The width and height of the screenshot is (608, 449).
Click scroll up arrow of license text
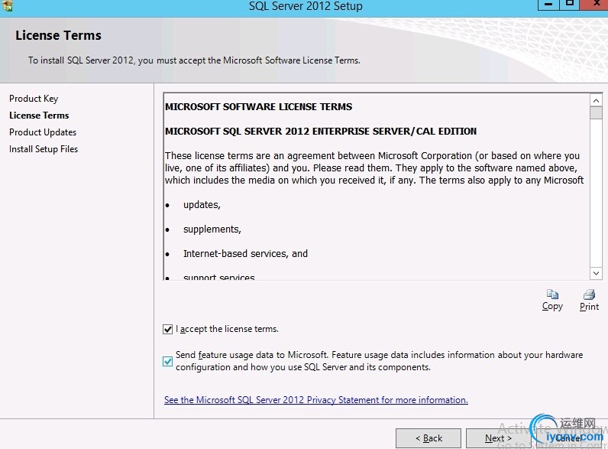pos(596,101)
